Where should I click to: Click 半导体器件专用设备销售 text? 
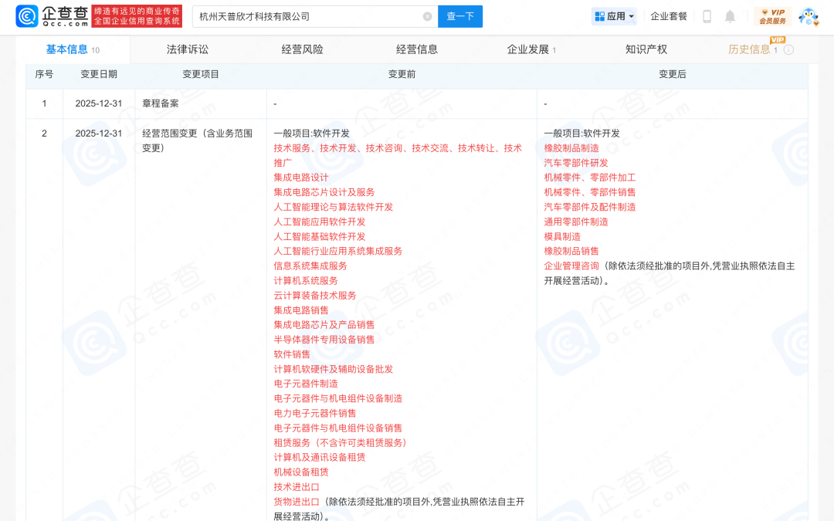[x=324, y=340]
